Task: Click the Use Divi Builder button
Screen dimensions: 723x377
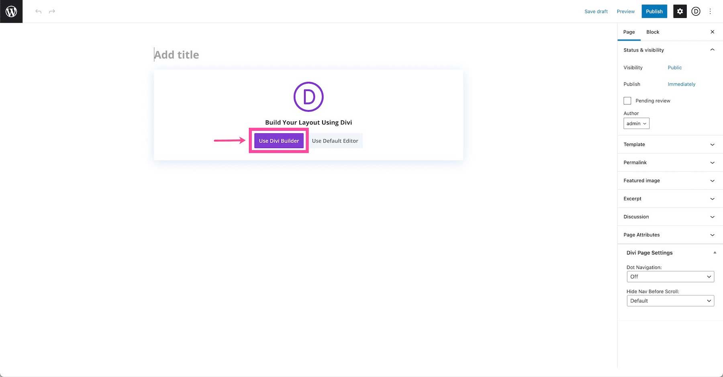Action: pos(279,141)
